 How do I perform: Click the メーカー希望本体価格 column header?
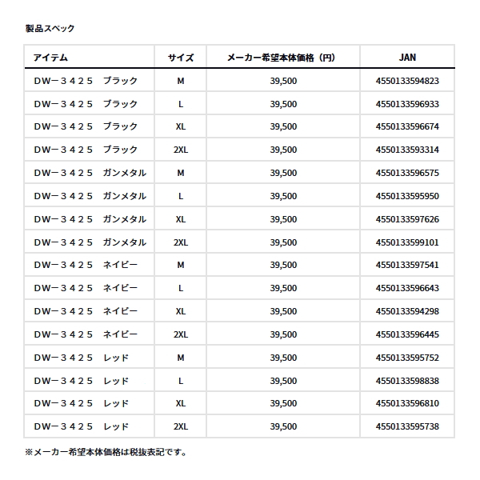tap(281, 58)
